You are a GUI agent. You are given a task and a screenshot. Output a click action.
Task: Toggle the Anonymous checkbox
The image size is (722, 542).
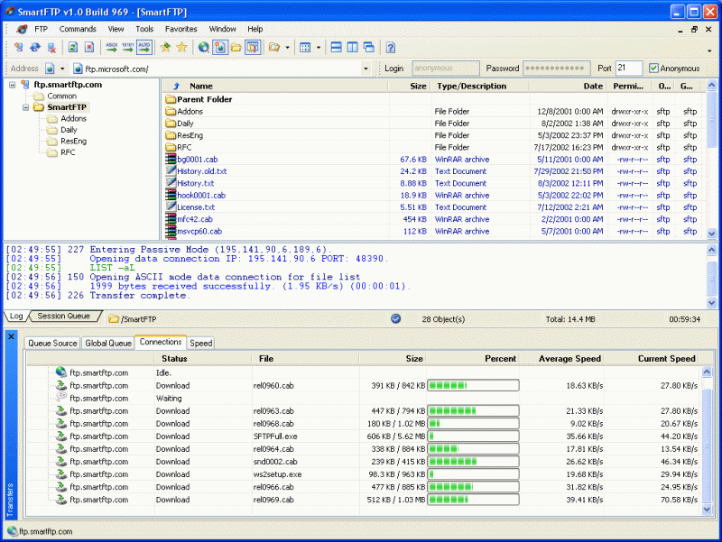(653, 69)
